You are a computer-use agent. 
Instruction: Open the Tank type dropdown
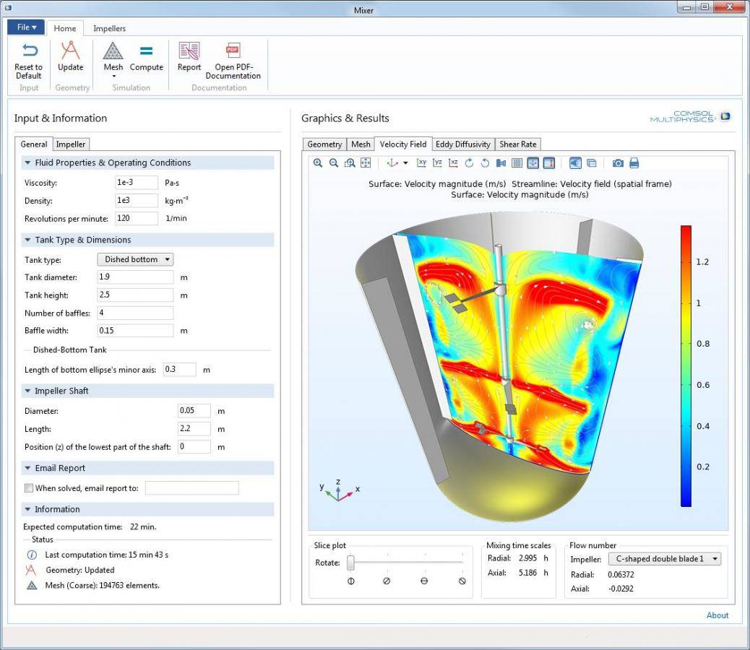(x=135, y=259)
